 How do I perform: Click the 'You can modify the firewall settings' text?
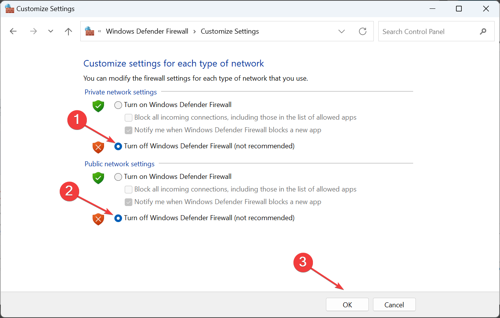pos(195,78)
